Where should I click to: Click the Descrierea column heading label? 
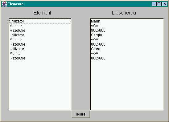124,13
